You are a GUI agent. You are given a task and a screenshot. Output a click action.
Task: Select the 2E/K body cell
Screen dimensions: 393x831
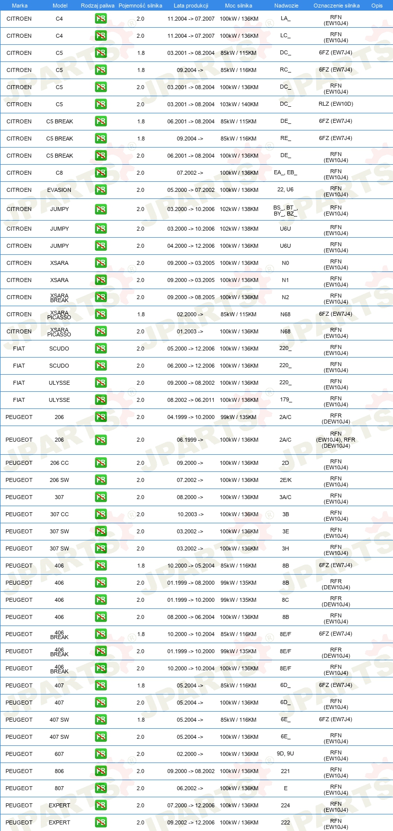(285, 480)
